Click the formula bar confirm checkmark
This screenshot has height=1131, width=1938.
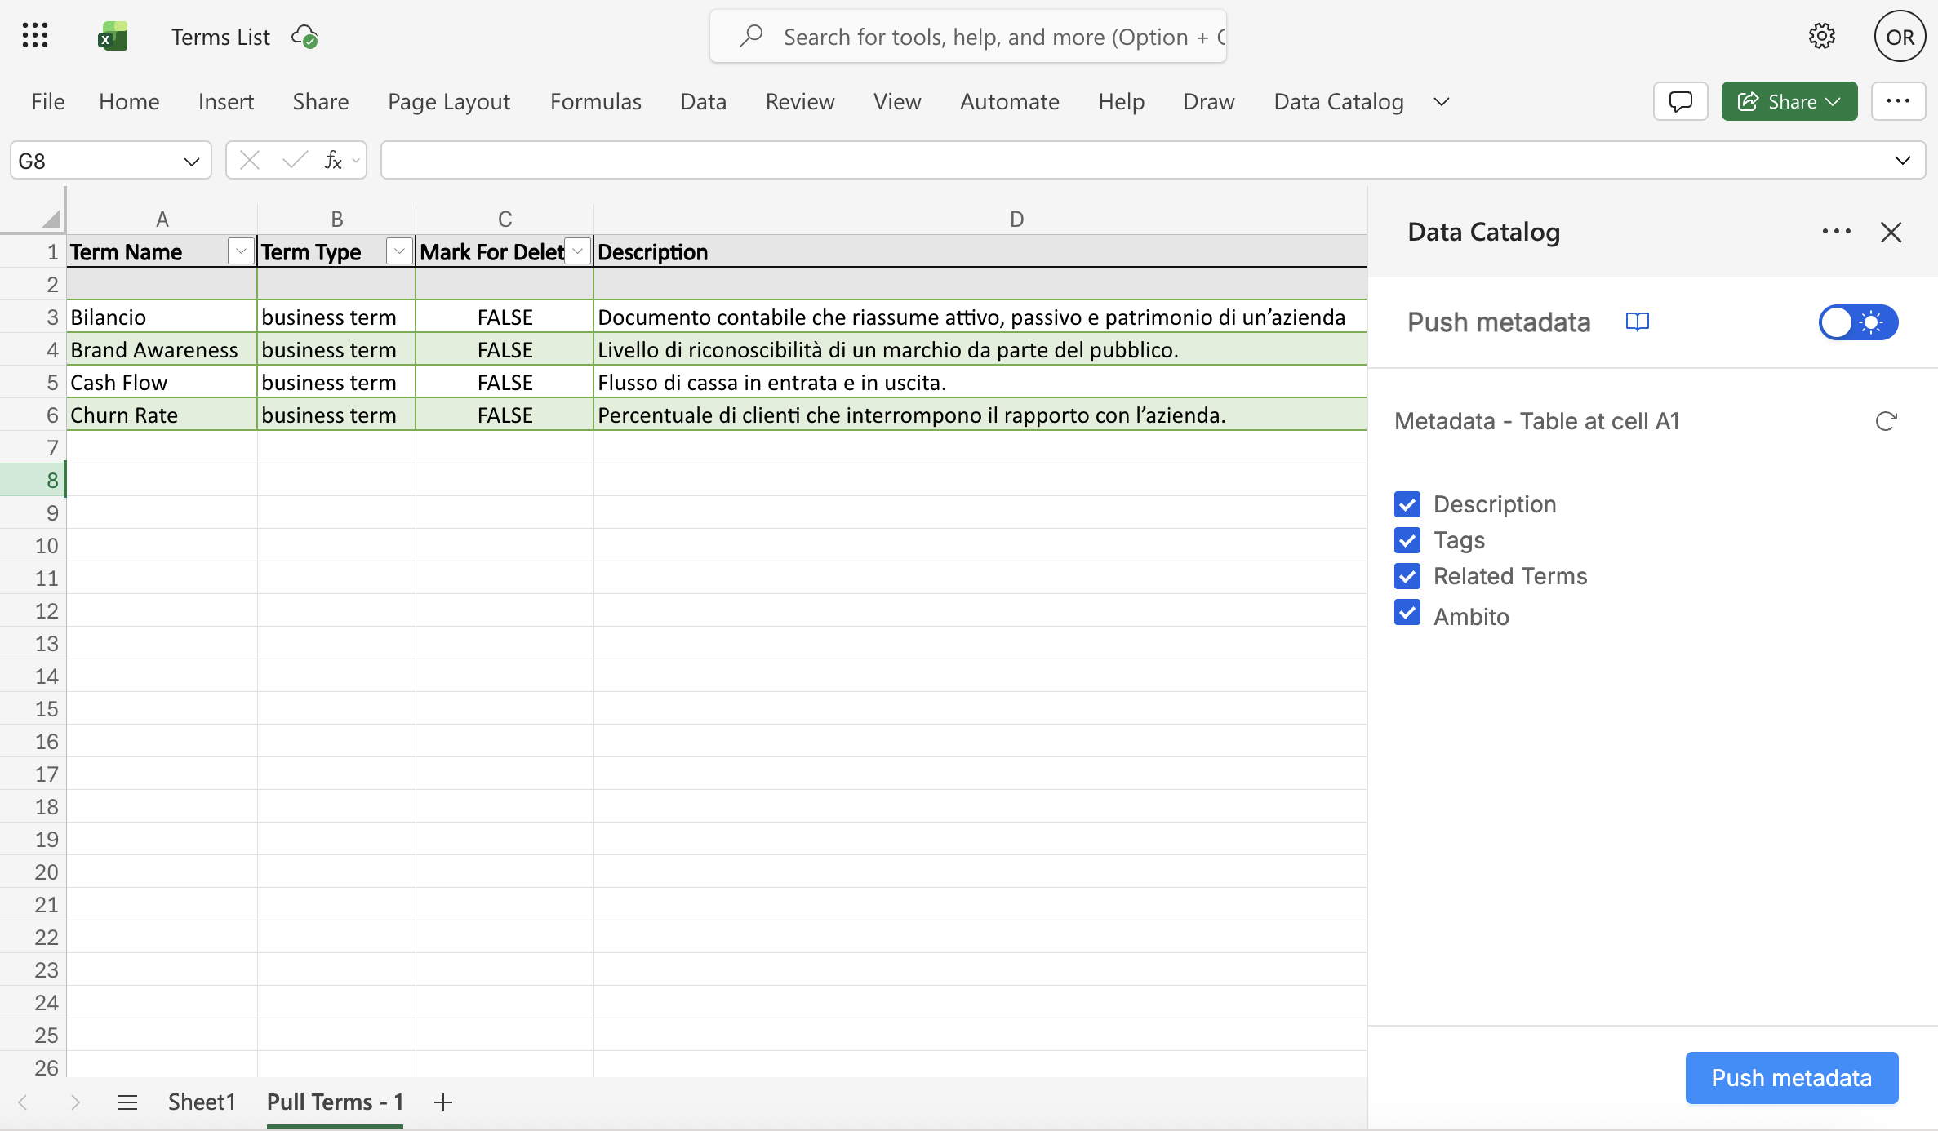tap(295, 160)
